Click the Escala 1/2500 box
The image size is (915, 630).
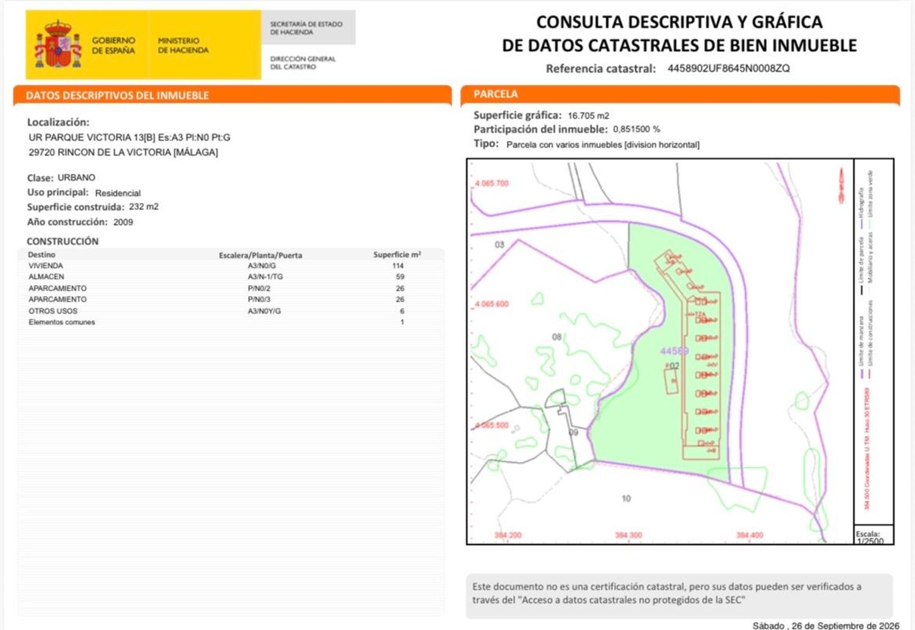click(x=874, y=535)
